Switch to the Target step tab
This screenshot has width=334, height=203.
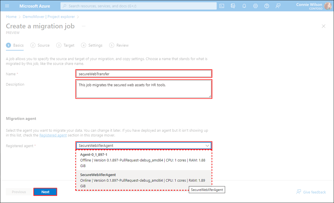[x=65, y=45]
